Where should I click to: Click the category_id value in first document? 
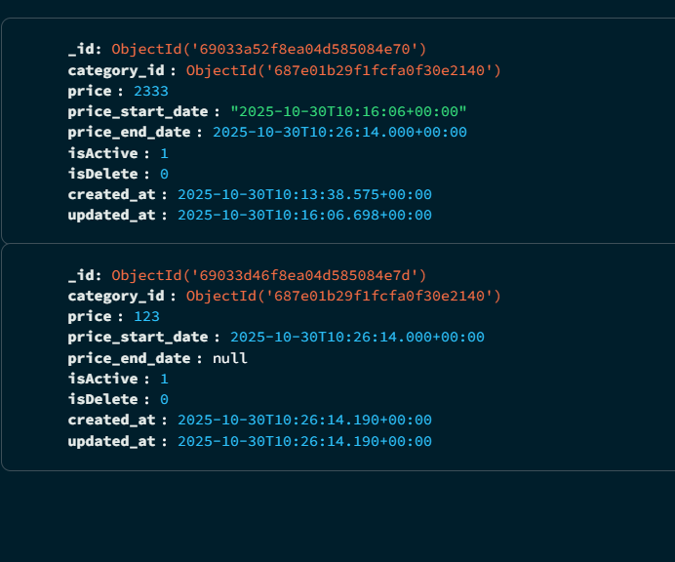coord(342,70)
